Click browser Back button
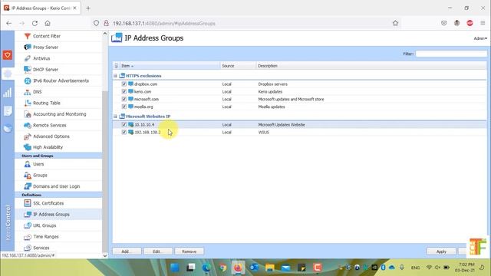Screen dimensions: 491x276 tap(8, 23)
